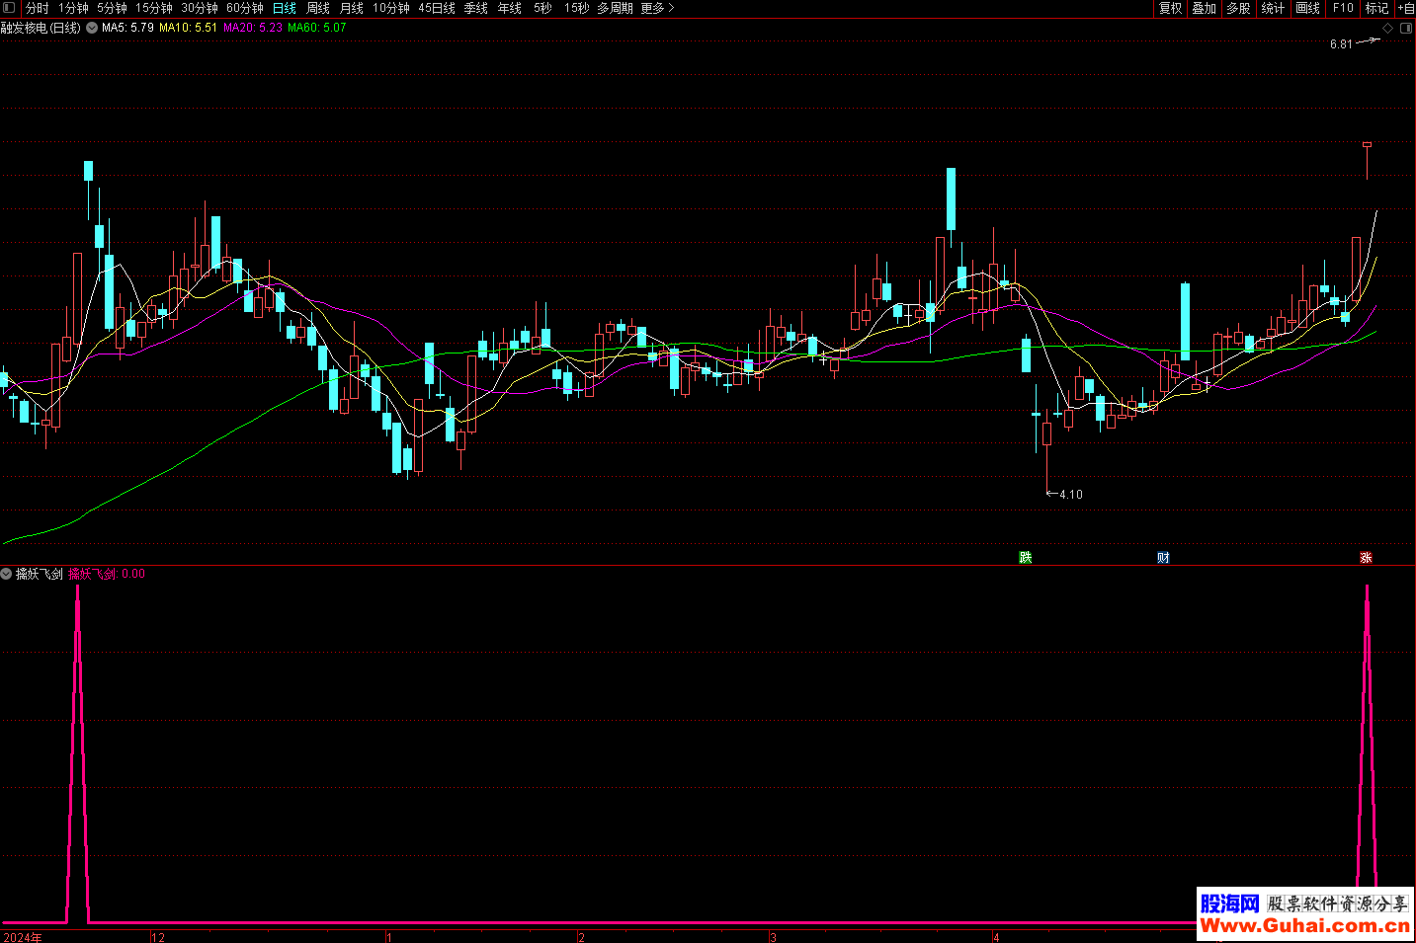Click the MA10: 5.51 label
1416x943 pixels.
[x=188, y=28]
